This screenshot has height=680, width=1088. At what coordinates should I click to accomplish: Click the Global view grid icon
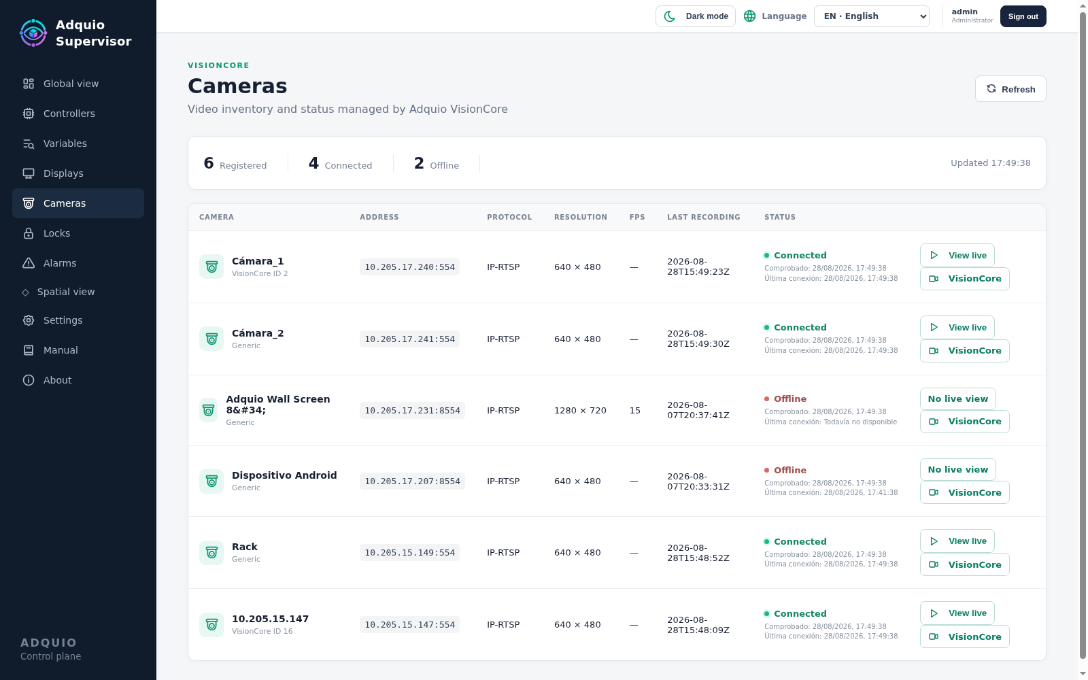click(29, 84)
